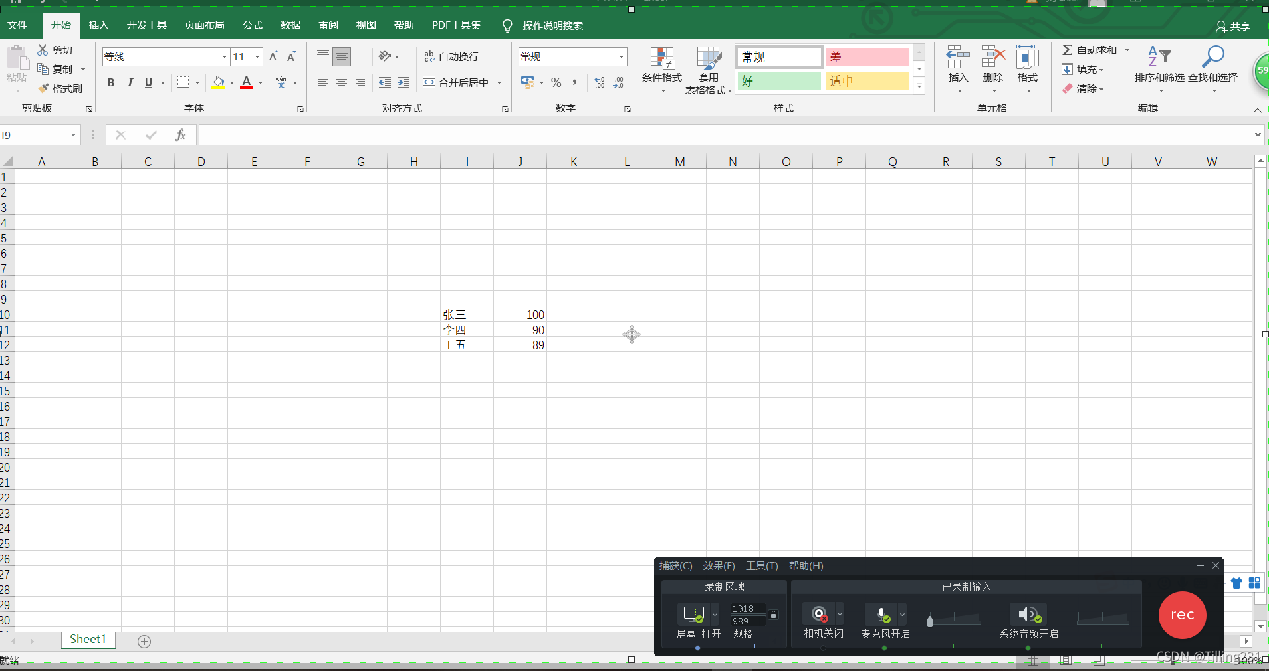Open the Format (格式) cells menu
Image resolution: width=1269 pixels, height=671 pixels.
pos(1028,69)
